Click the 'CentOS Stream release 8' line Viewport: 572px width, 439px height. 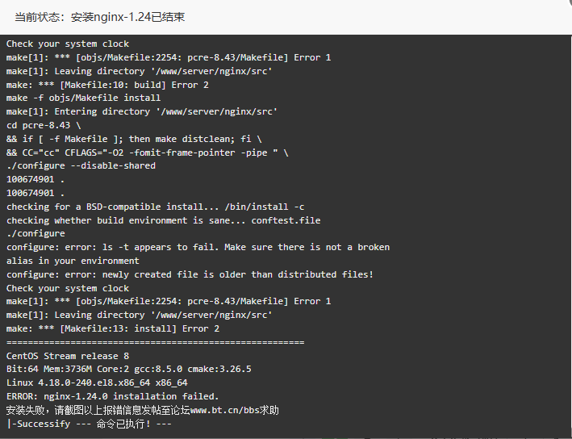click(68, 356)
